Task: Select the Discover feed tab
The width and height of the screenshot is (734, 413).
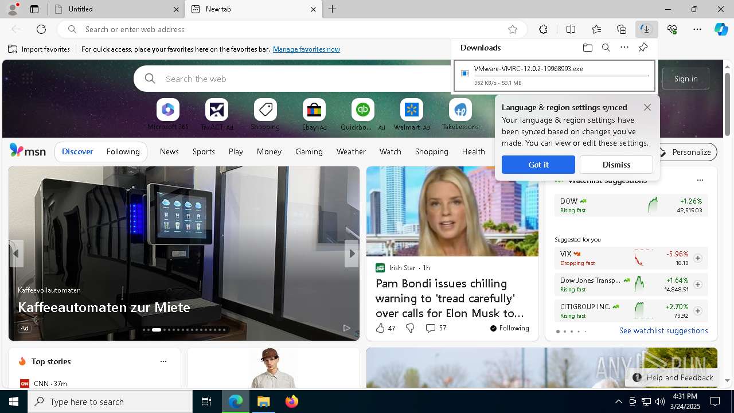Action: coord(77,151)
